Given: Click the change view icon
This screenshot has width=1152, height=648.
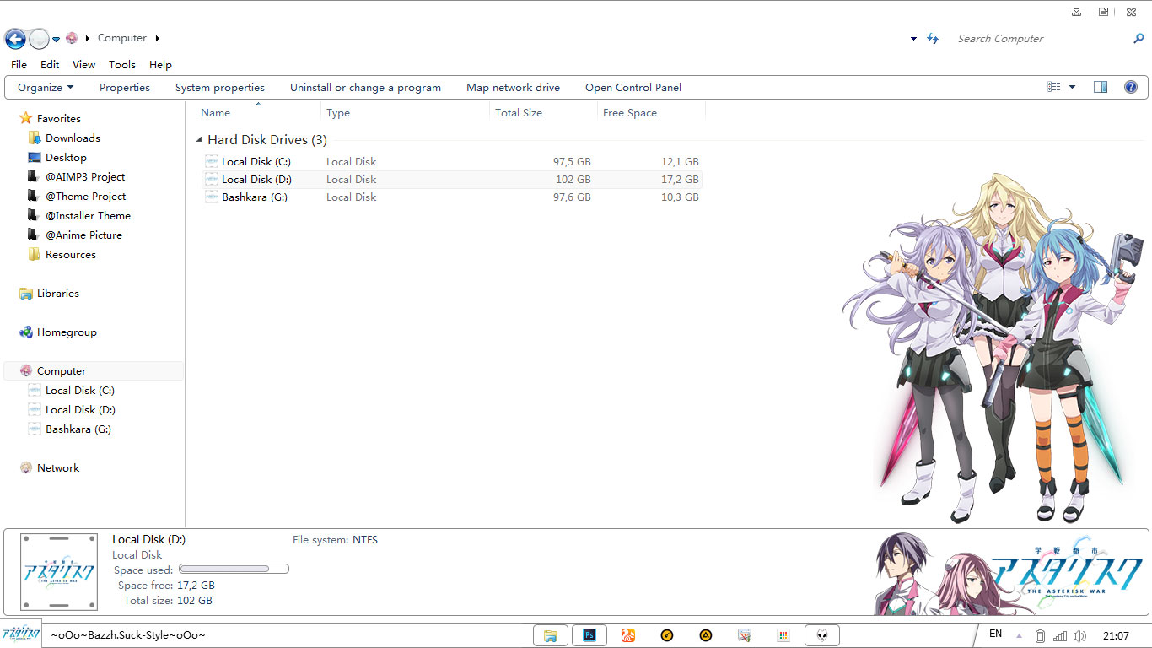Looking at the screenshot, I should [1054, 87].
